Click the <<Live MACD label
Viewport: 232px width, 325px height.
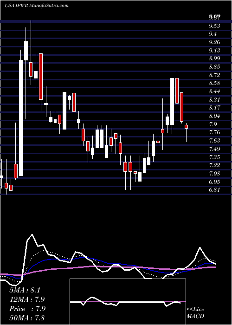coord(195,313)
